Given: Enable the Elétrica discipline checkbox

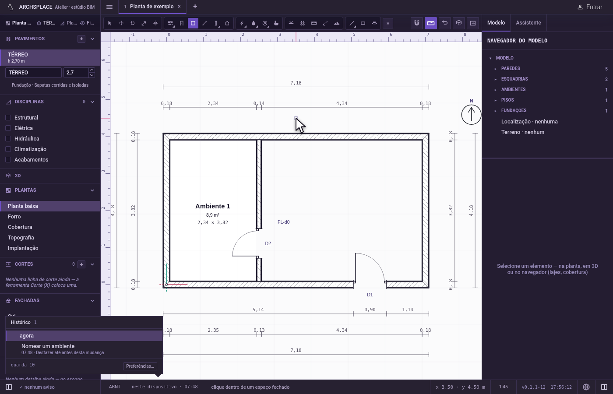Looking at the screenshot, I should point(8,128).
